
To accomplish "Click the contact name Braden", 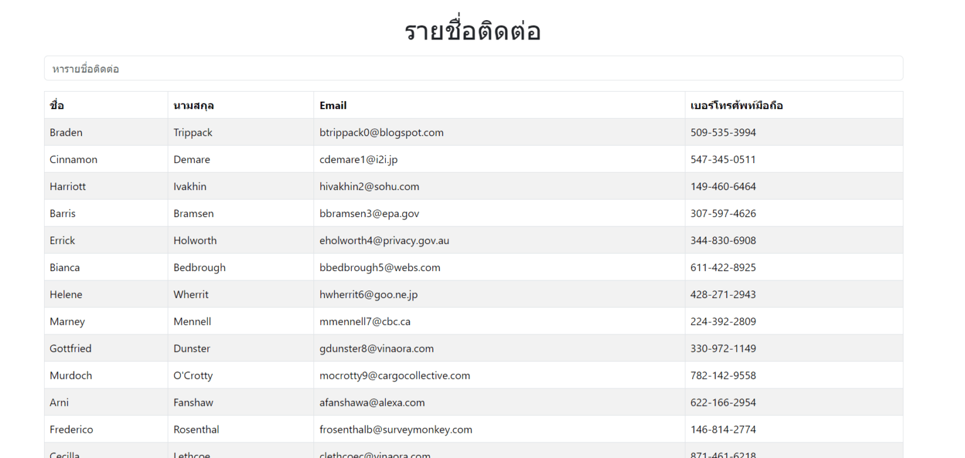I will click(x=65, y=132).
